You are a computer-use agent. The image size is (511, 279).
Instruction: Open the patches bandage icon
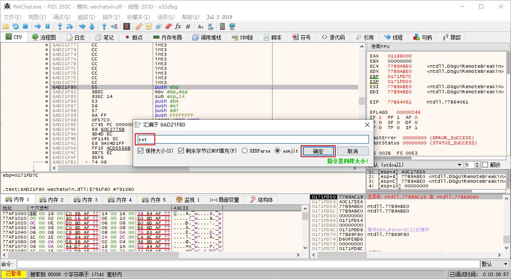[139, 26]
